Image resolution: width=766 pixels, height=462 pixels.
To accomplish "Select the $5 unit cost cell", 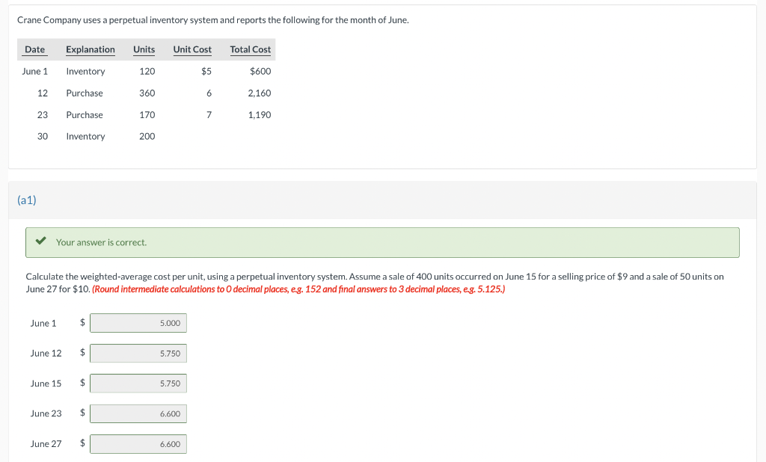I will (x=206, y=71).
